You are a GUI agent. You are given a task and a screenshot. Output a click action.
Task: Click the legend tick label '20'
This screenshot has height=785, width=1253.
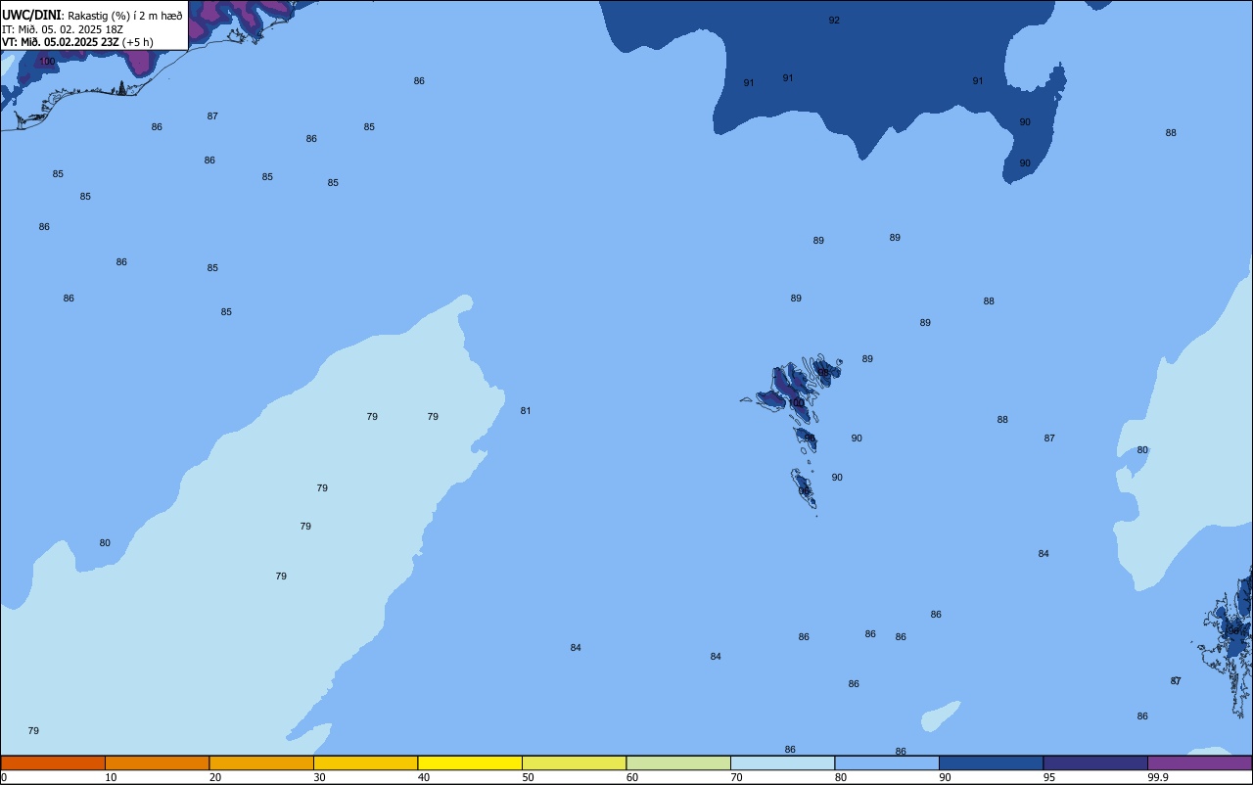[x=215, y=777]
